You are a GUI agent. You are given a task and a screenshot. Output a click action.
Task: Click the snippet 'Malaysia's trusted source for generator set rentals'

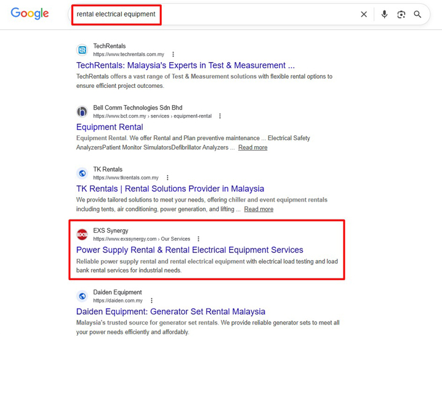pyautogui.click(x=207, y=328)
